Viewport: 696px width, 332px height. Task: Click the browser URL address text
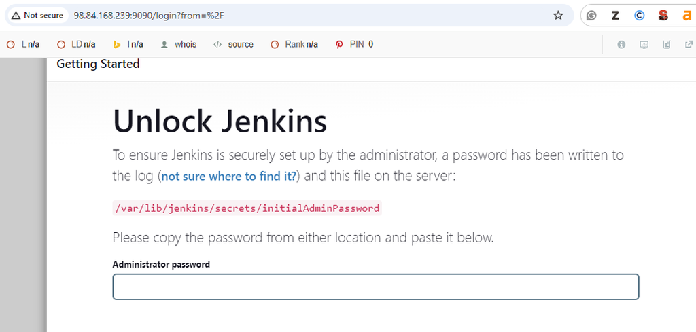point(149,16)
